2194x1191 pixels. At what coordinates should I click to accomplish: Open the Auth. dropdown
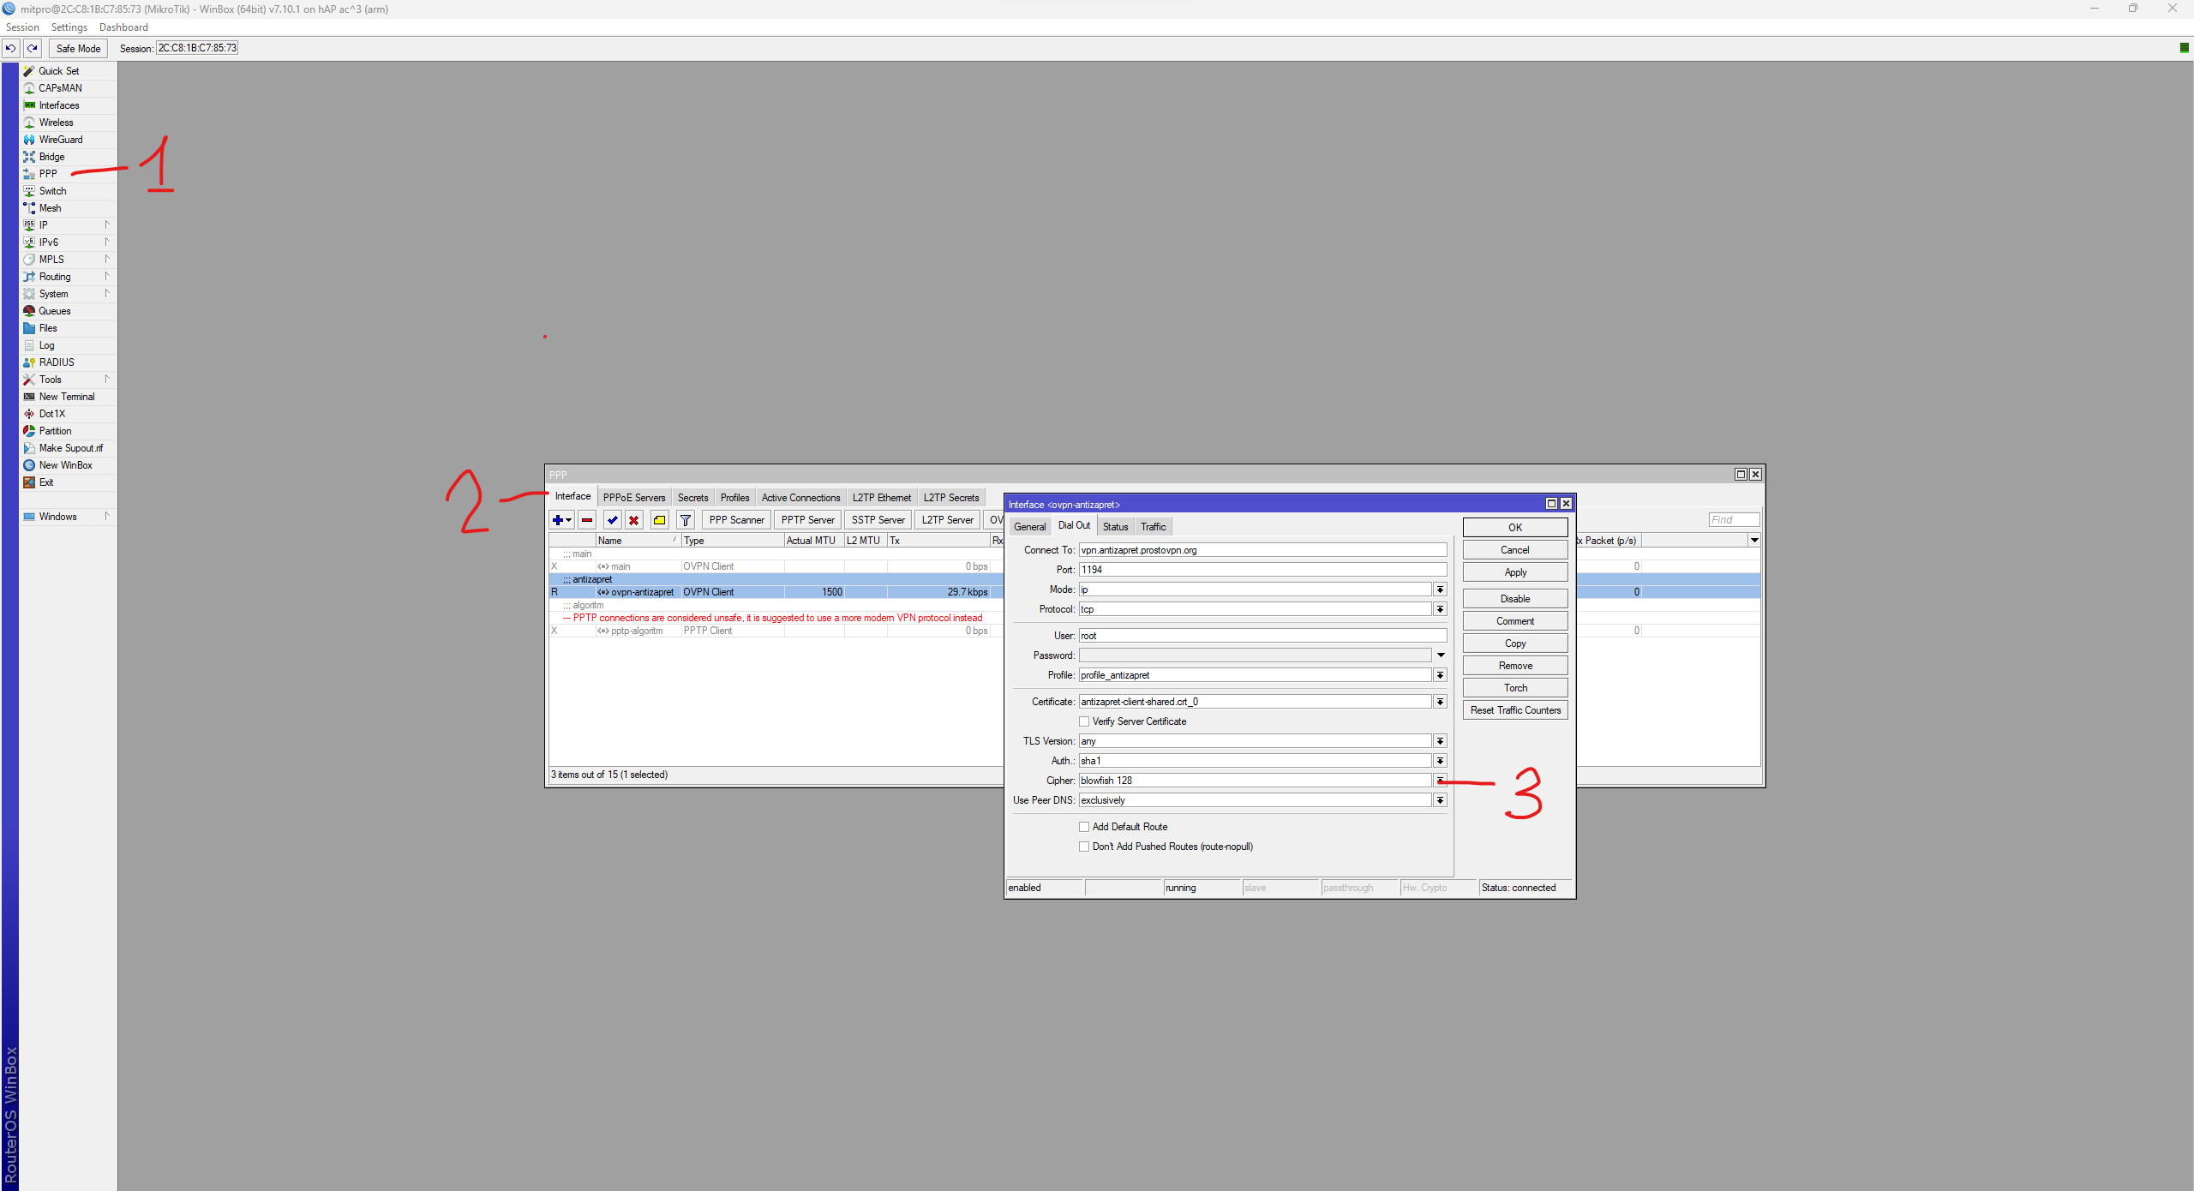point(1440,761)
